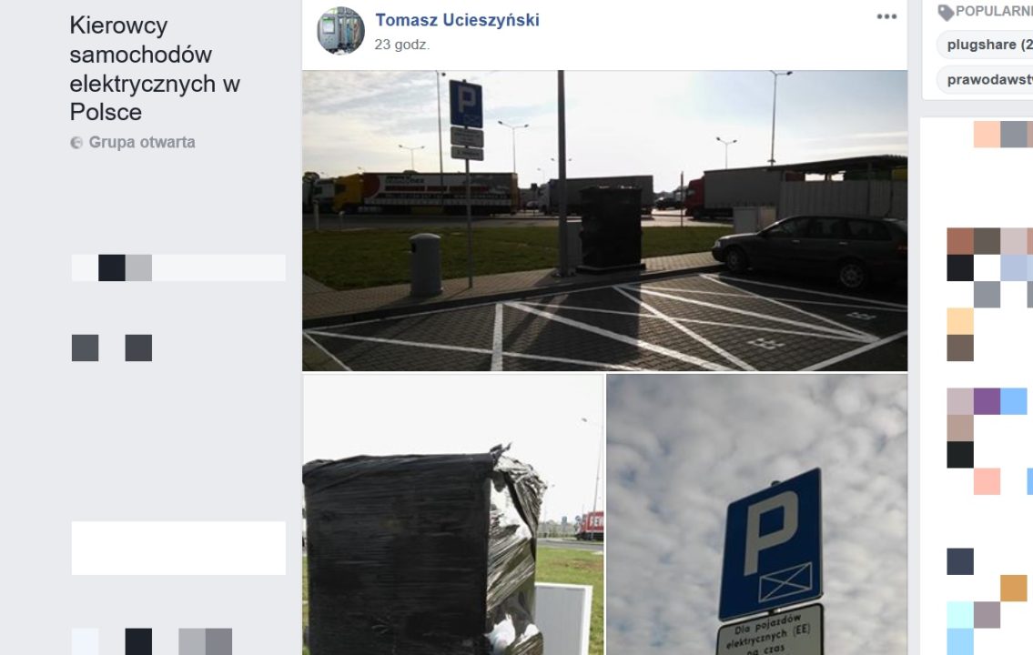The image size is (1033, 655).
Task: Open Tomasz Ucieszyński profile name link
Action: [457, 20]
